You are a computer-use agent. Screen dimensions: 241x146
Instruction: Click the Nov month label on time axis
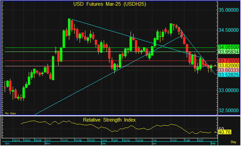click(47, 143)
